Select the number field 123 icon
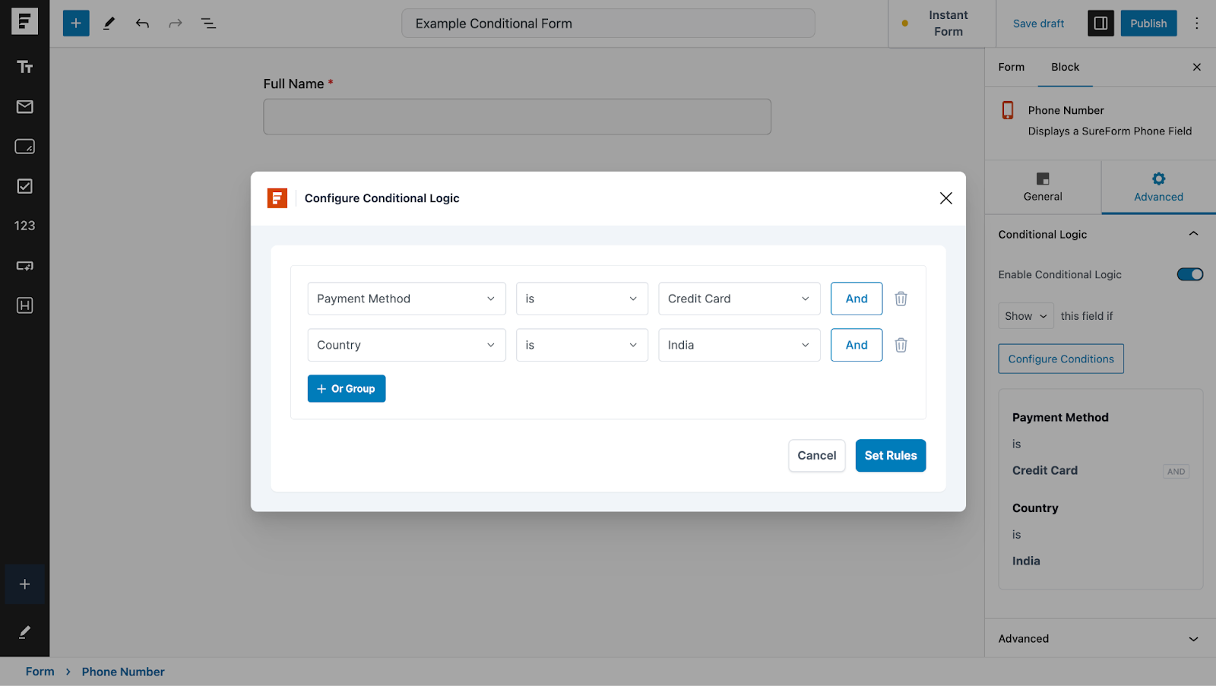The width and height of the screenshot is (1216, 686). 24,226
